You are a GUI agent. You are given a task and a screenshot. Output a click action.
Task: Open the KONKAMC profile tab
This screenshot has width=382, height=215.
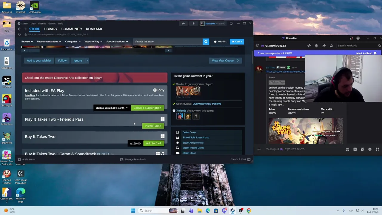(x=94, y=29)
